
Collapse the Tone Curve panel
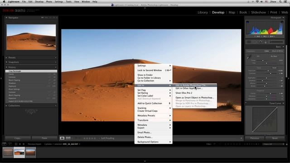coord(283,103)
